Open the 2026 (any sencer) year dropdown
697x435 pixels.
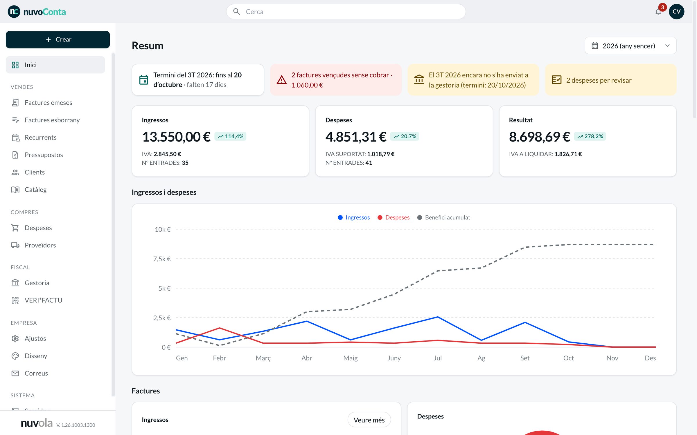(x=630, y=46)
